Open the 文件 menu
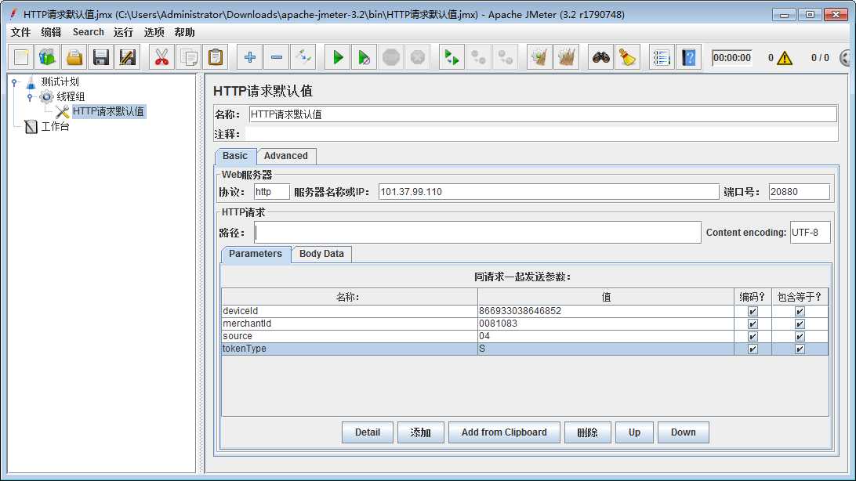 [x=20, y=32]
